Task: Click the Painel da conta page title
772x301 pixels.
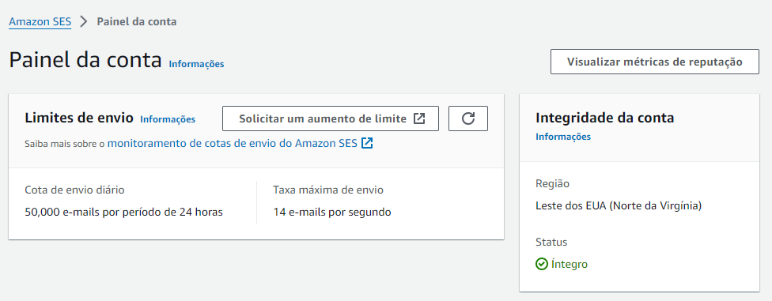Action: (x=85, y=61)
